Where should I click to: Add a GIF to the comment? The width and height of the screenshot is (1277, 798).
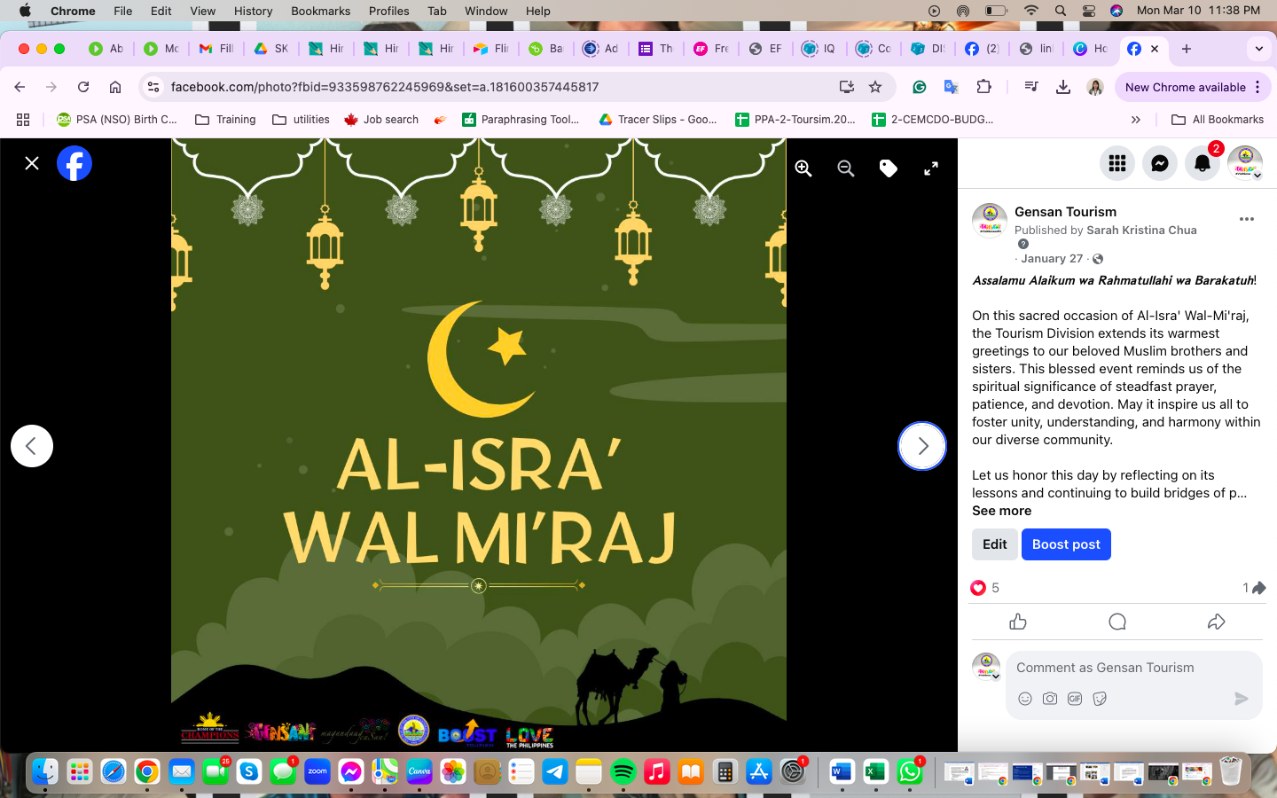click(1075, 699)
